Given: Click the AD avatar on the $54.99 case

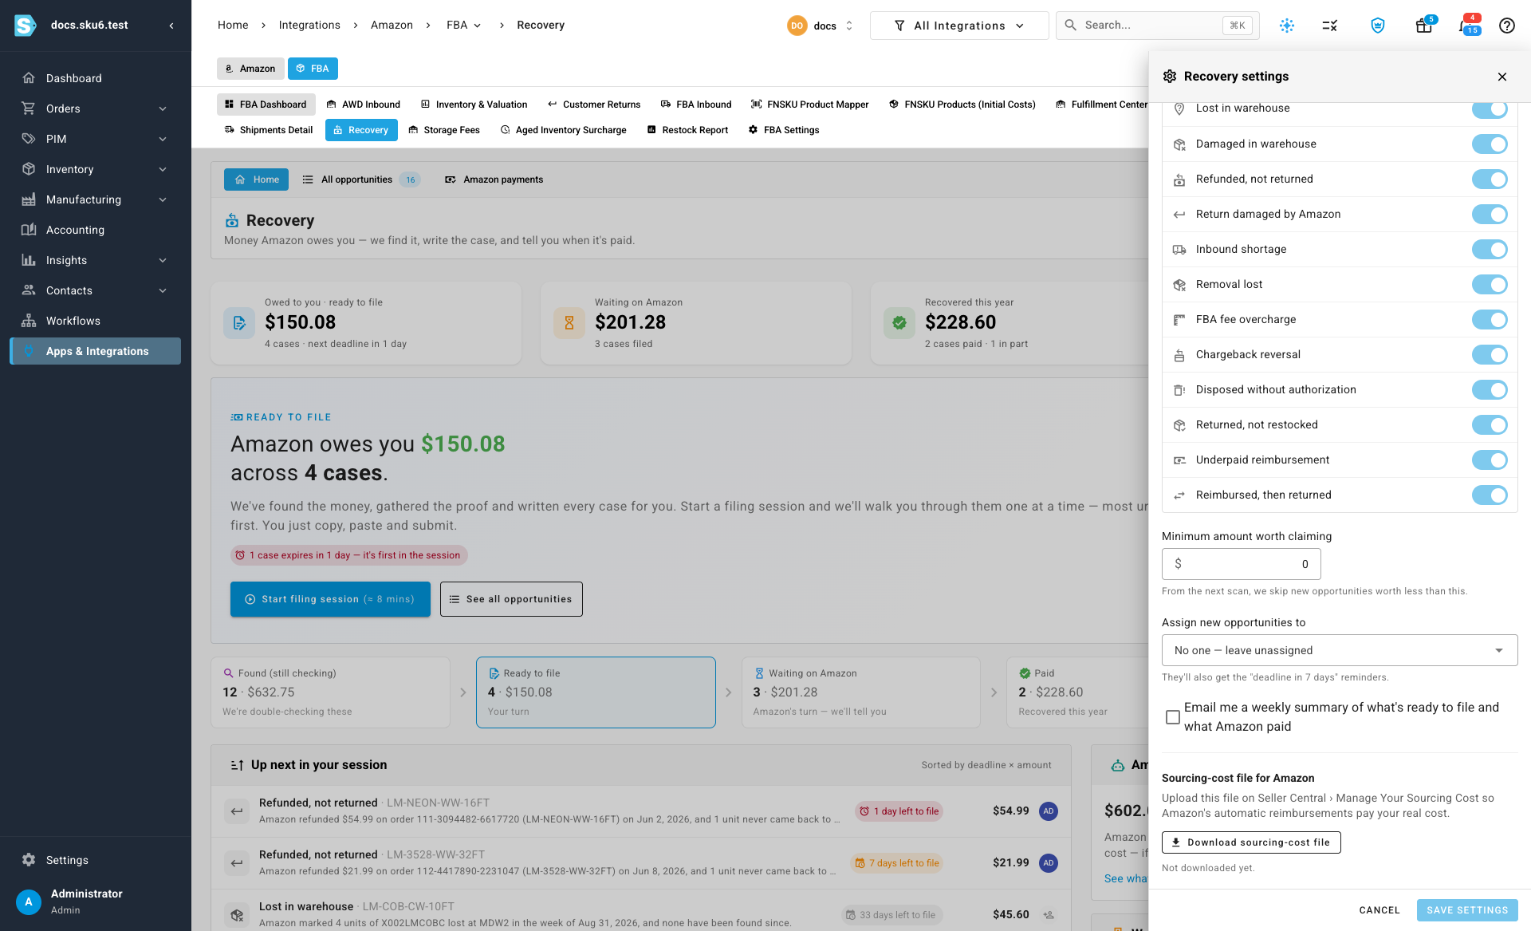Looking at the screenshot, I should (x=1049, y=811).
